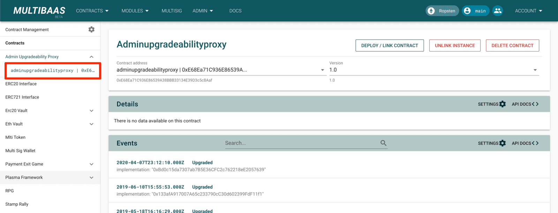Expand the Erc20 Vault group
The width and height of the screenshot is (558, 213).
[x=91, y=111]
